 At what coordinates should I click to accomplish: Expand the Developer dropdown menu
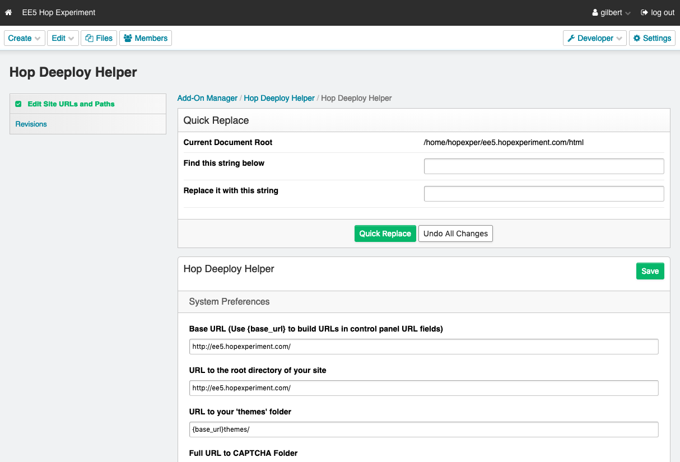[595, 38]
